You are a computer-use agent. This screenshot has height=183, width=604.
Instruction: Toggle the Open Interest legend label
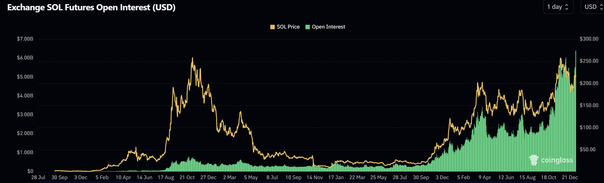(x=328, y=27)
